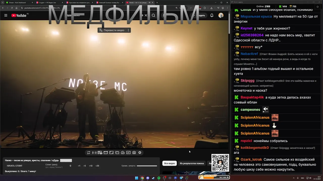Viewport: 323px width, 181px height.
Task: Adjust the Громк. алерта volume slider
Action: (147, 166)
